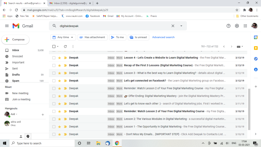
Task: Open Google Keep in the side panel
Action: (x=256, y=48)
